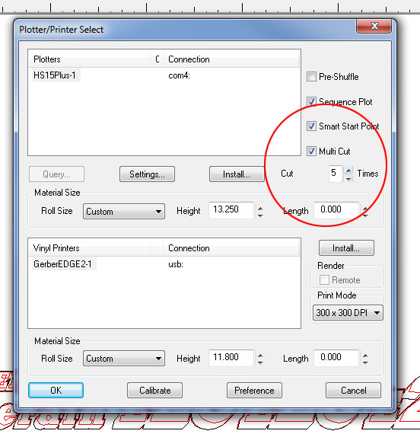Screen dimensions: 420x434
Task: Enable the Pre-Shuffle checkbox
Action: pyautogui.click(x=311, y=77)
